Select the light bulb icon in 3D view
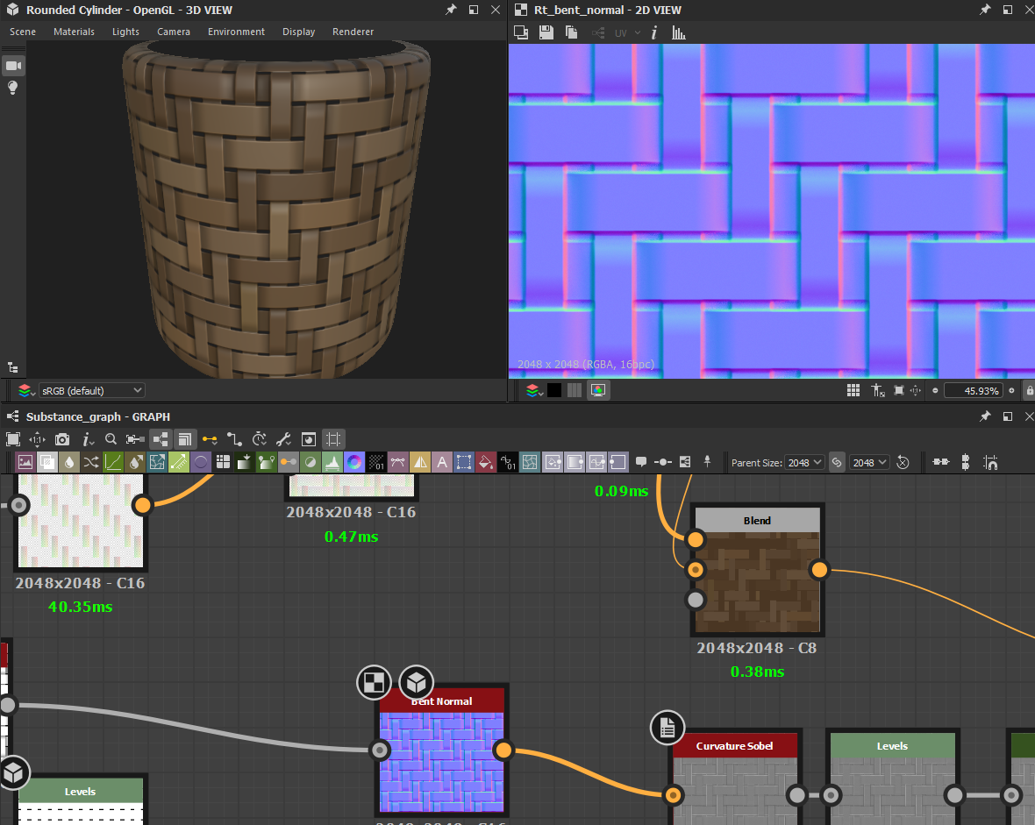This screenshot has width=1035, height=825. pyautogui.click(x=13, y=88)
